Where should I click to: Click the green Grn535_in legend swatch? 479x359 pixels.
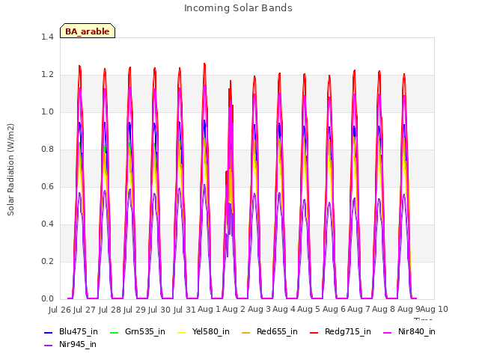[x=114, y=332]
